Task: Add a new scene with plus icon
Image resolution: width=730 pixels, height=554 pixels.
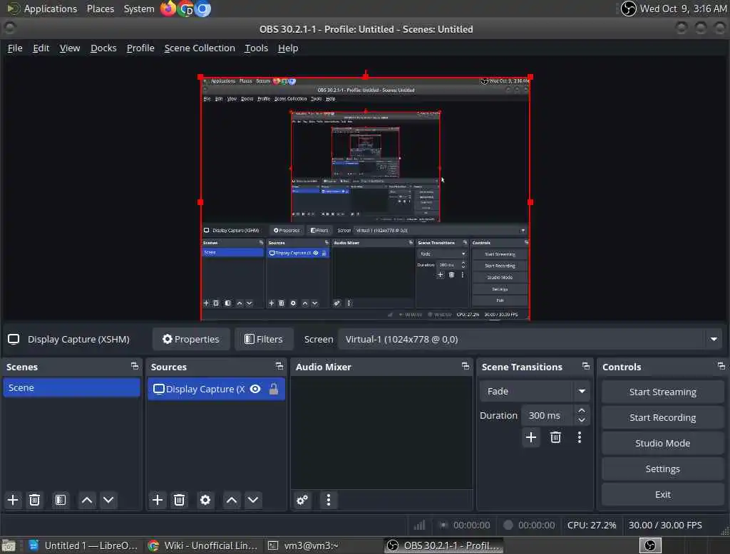Action: [13, 500]
